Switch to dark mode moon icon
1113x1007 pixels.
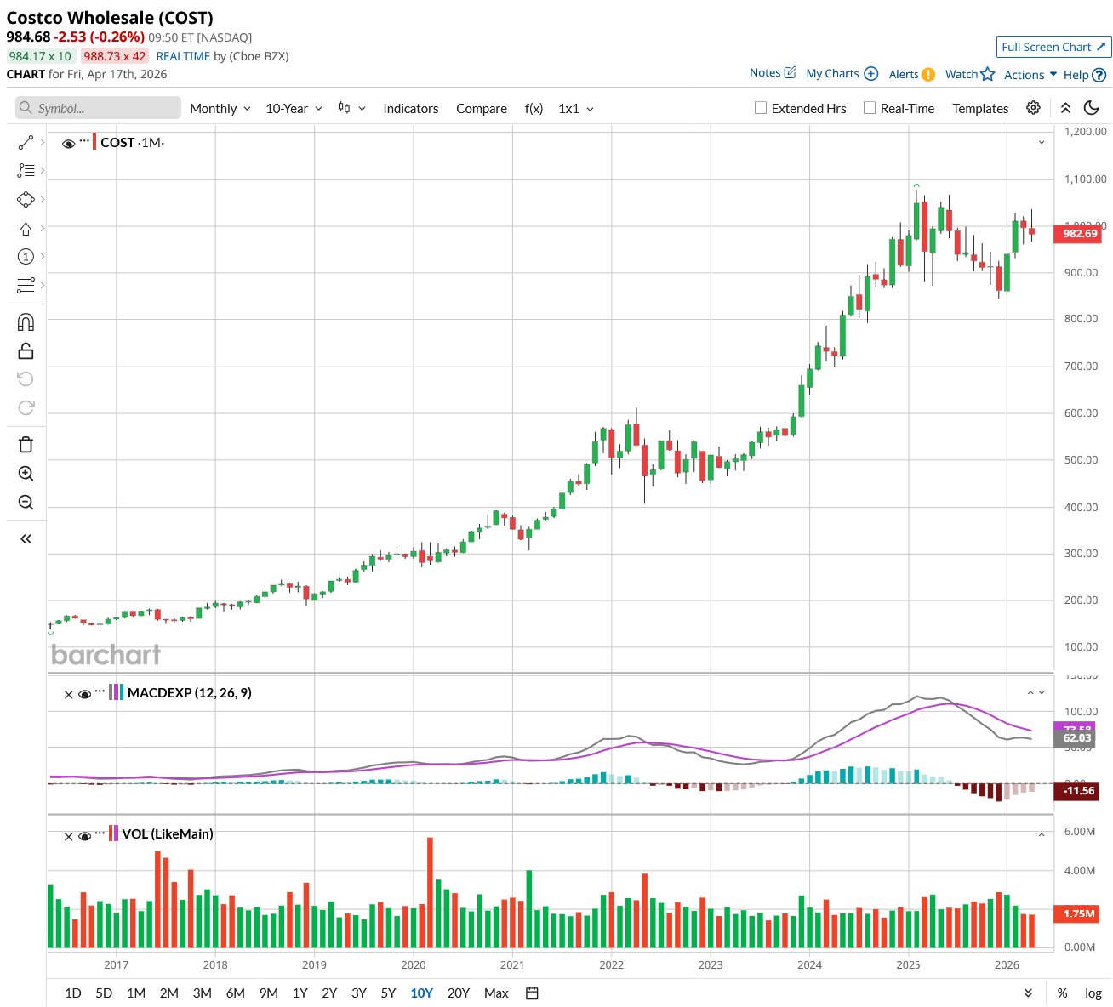point(1092,108)
